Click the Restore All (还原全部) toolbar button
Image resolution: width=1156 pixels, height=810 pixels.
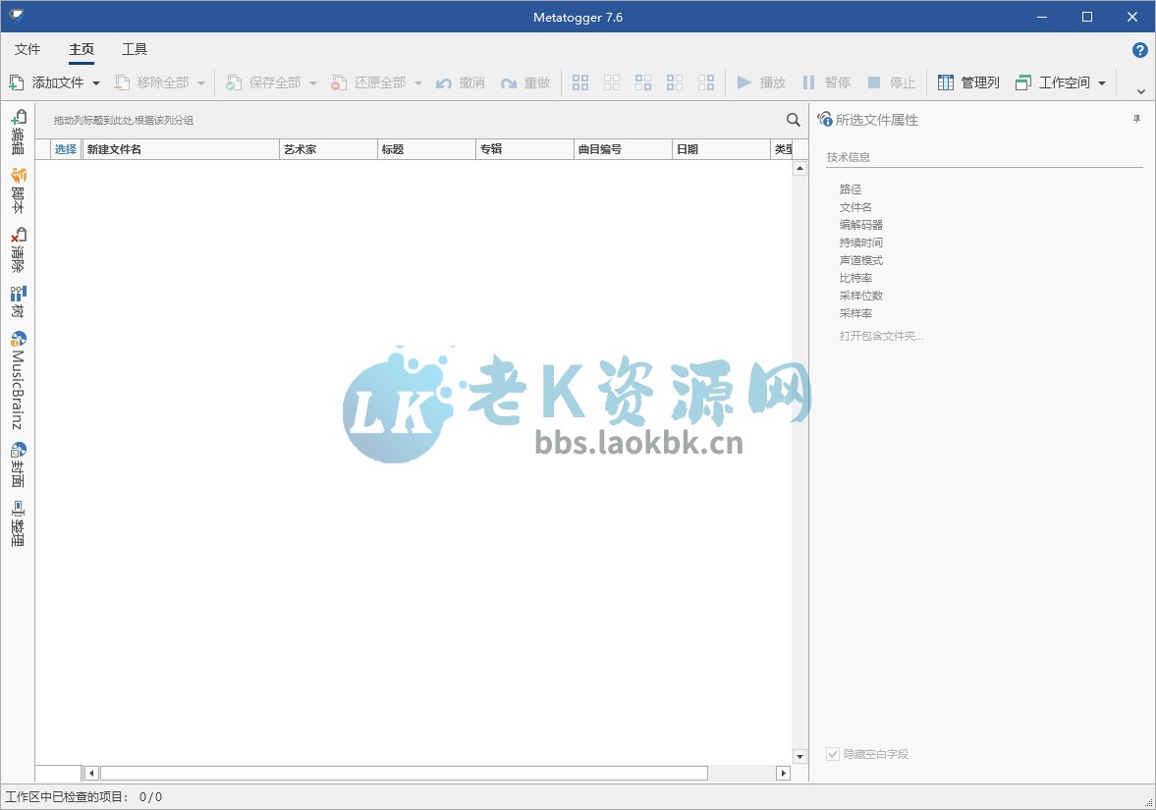pos(368,82)
